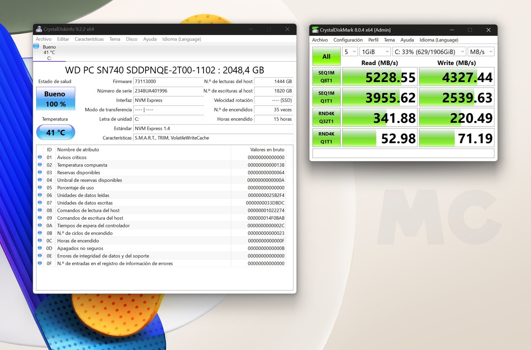The height and width of the screenshot is (350, 531).
Task: Click the Bueno 100 % health status box
Action: click(x=56, y=99)
